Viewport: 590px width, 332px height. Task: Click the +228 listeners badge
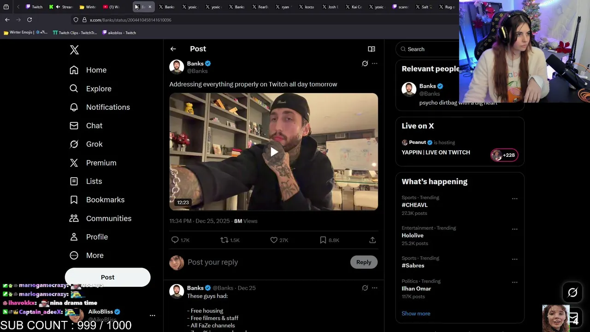click(504, 155)
